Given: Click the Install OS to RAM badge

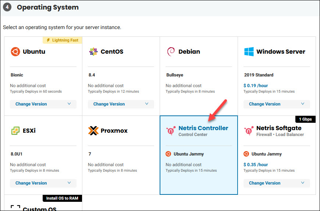Looking at the screenshot, I should click(x=62, y=198).
